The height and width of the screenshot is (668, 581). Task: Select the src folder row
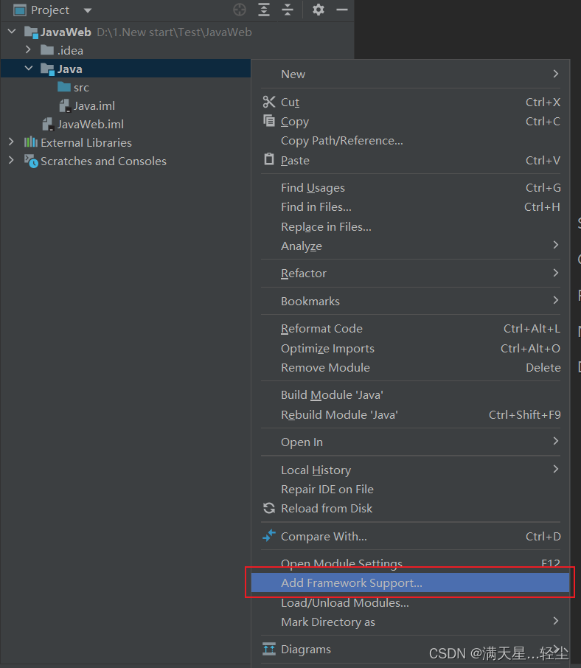pyautogui.click(x=125, y=87)
